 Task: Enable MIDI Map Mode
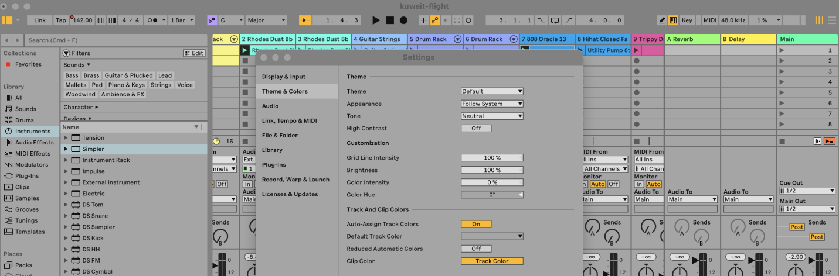coord(710,20)
